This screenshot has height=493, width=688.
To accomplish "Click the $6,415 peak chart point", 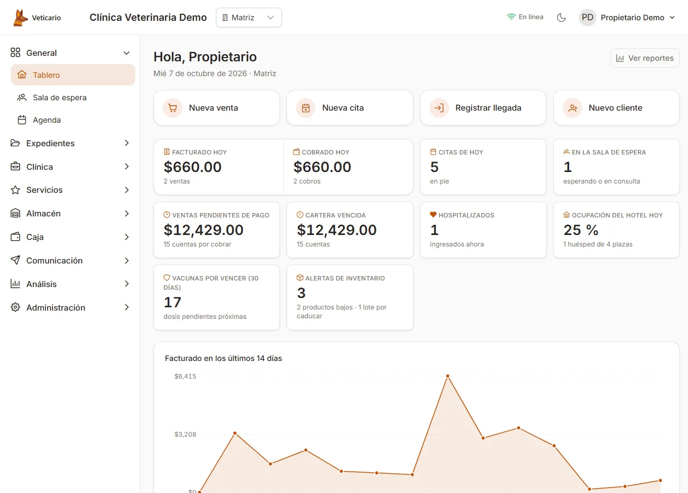I will click(448, 376).
